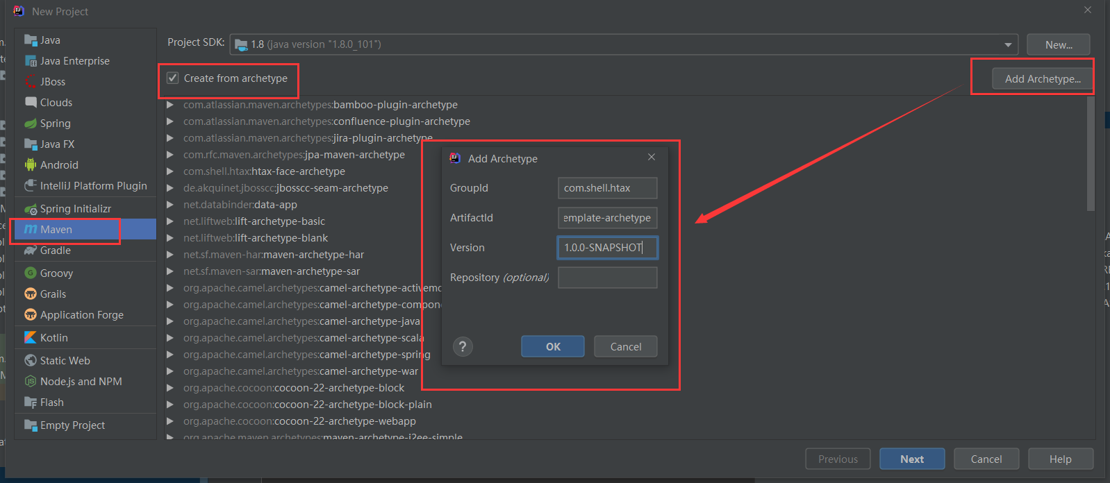Click Cancel in the Add Archetype dialog
The height and width of the screenshot is (483, 1110).
point(626,346)
